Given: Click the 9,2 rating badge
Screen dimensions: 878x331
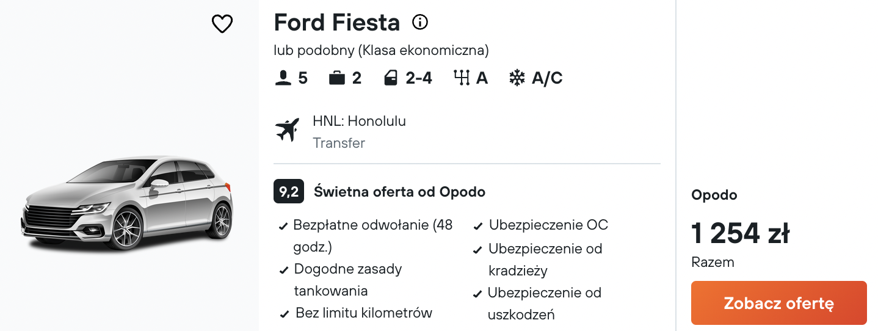Looking at the screenshot, I should [289, 192].
